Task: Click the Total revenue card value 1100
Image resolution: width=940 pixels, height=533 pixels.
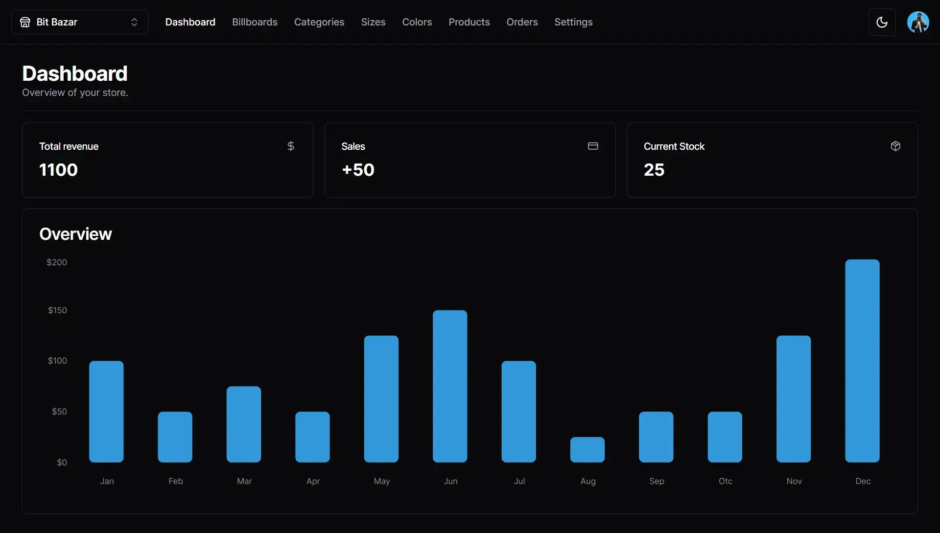Action: point(58,170)
